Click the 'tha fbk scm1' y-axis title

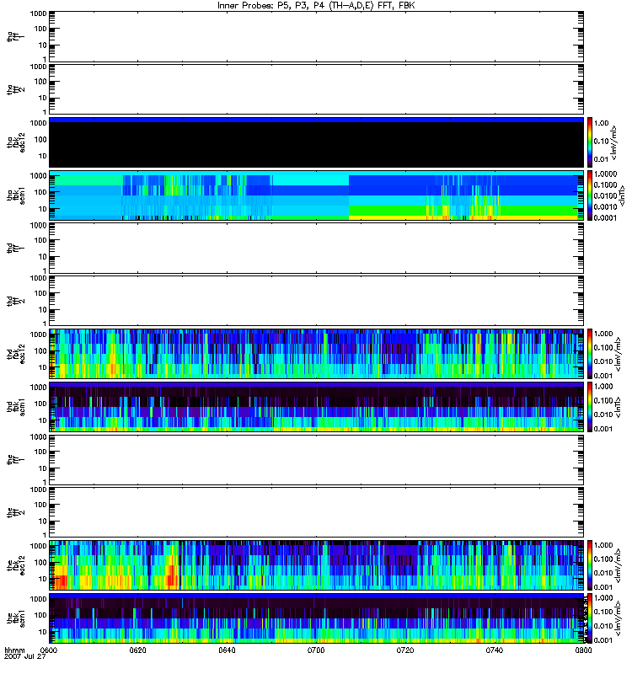(16, 195)
